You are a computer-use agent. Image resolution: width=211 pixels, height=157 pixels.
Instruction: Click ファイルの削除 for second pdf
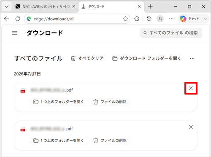[110, 141]
